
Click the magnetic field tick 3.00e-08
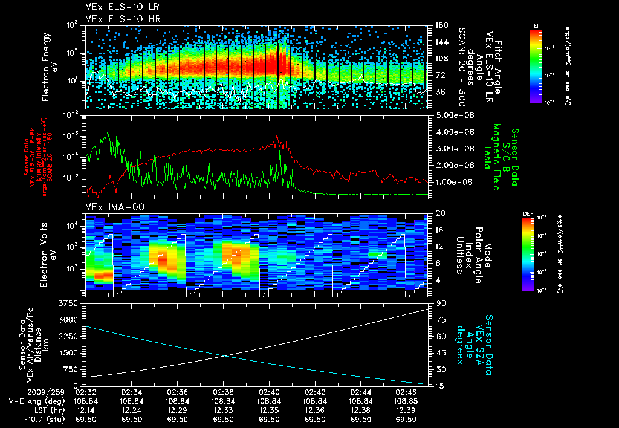[454, 149]
